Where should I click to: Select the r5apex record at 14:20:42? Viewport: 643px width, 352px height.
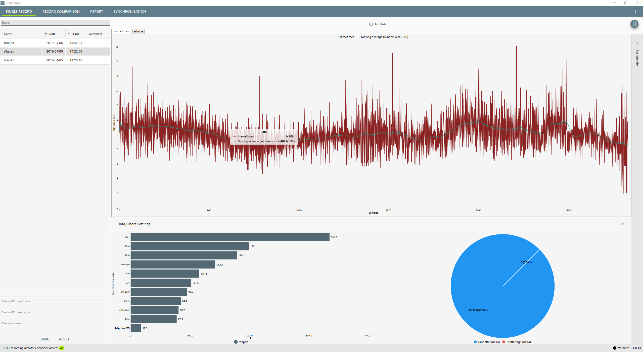[55, 60]
